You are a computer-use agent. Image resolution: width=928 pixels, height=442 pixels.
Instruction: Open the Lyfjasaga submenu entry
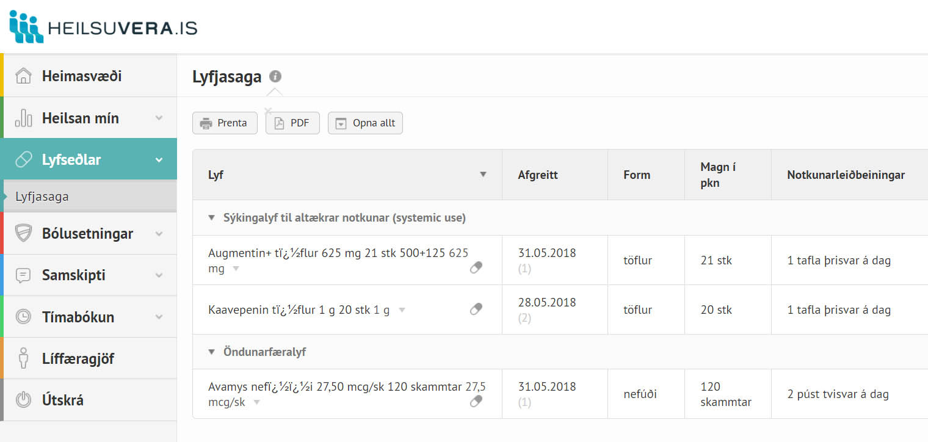click(89, 197)
